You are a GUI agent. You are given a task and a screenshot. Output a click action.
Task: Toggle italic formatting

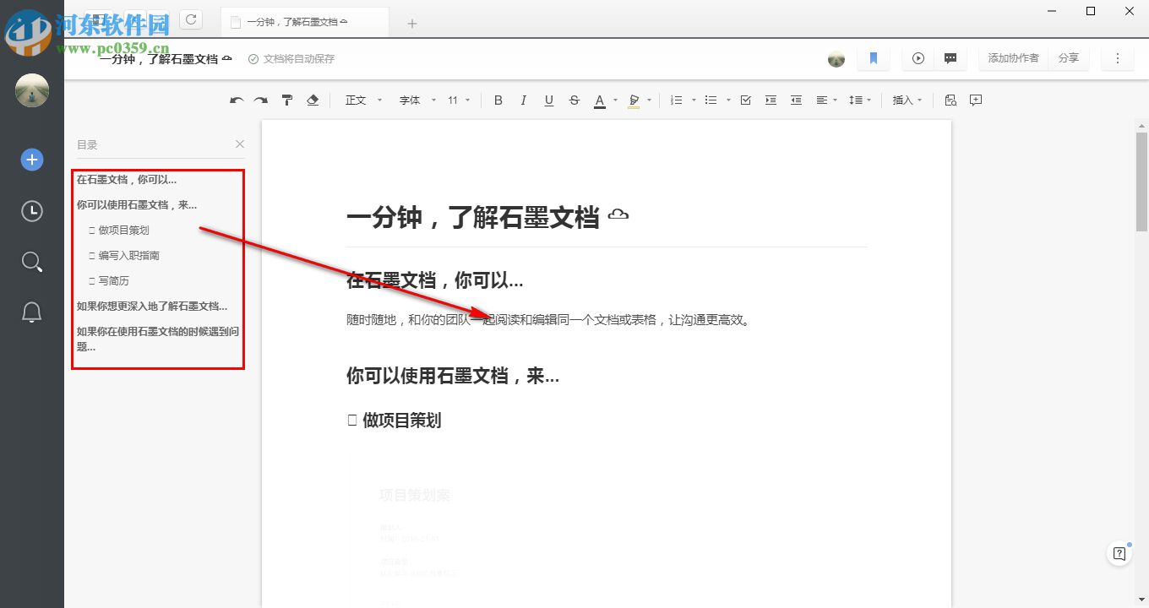[x=524, y=100]
